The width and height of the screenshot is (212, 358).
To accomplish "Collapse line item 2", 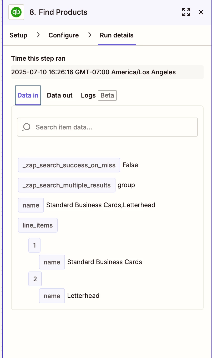I will [35, 279].
